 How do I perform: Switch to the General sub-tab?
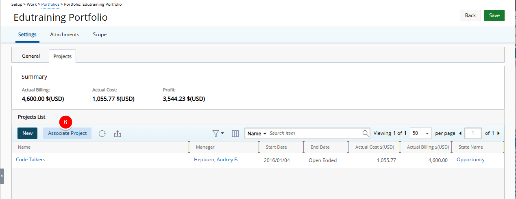(31, 56)
